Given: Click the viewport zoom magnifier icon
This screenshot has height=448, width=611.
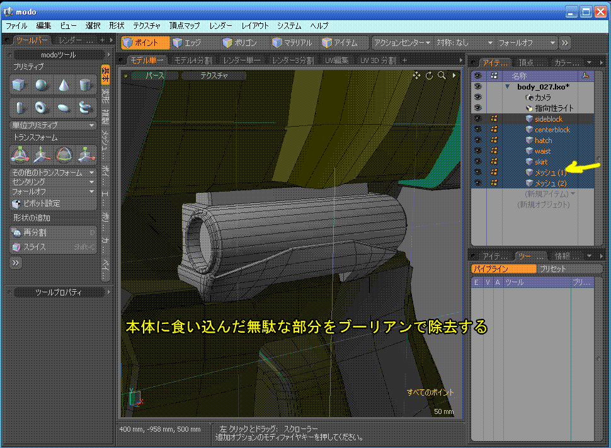Looking at the screenshot, I should [x=442, y=76].
